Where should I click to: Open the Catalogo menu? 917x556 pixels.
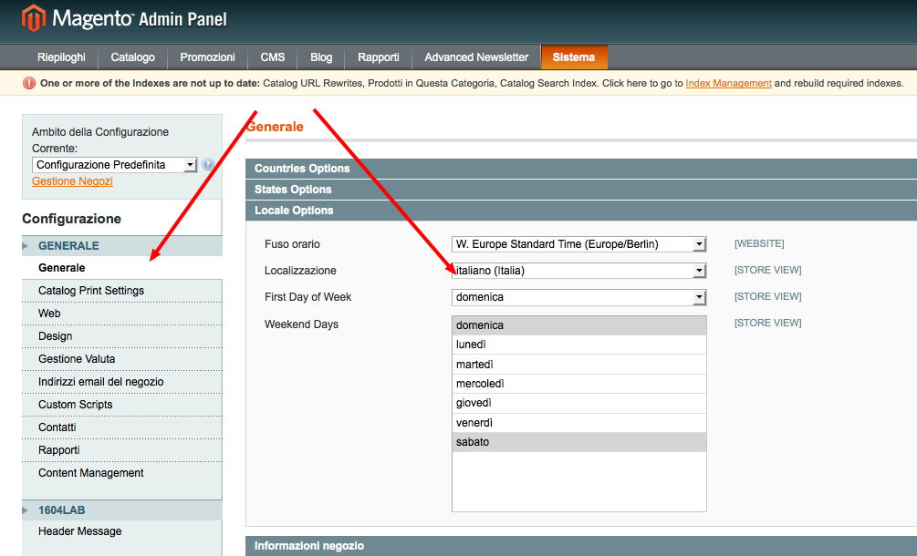pos(132,57)
